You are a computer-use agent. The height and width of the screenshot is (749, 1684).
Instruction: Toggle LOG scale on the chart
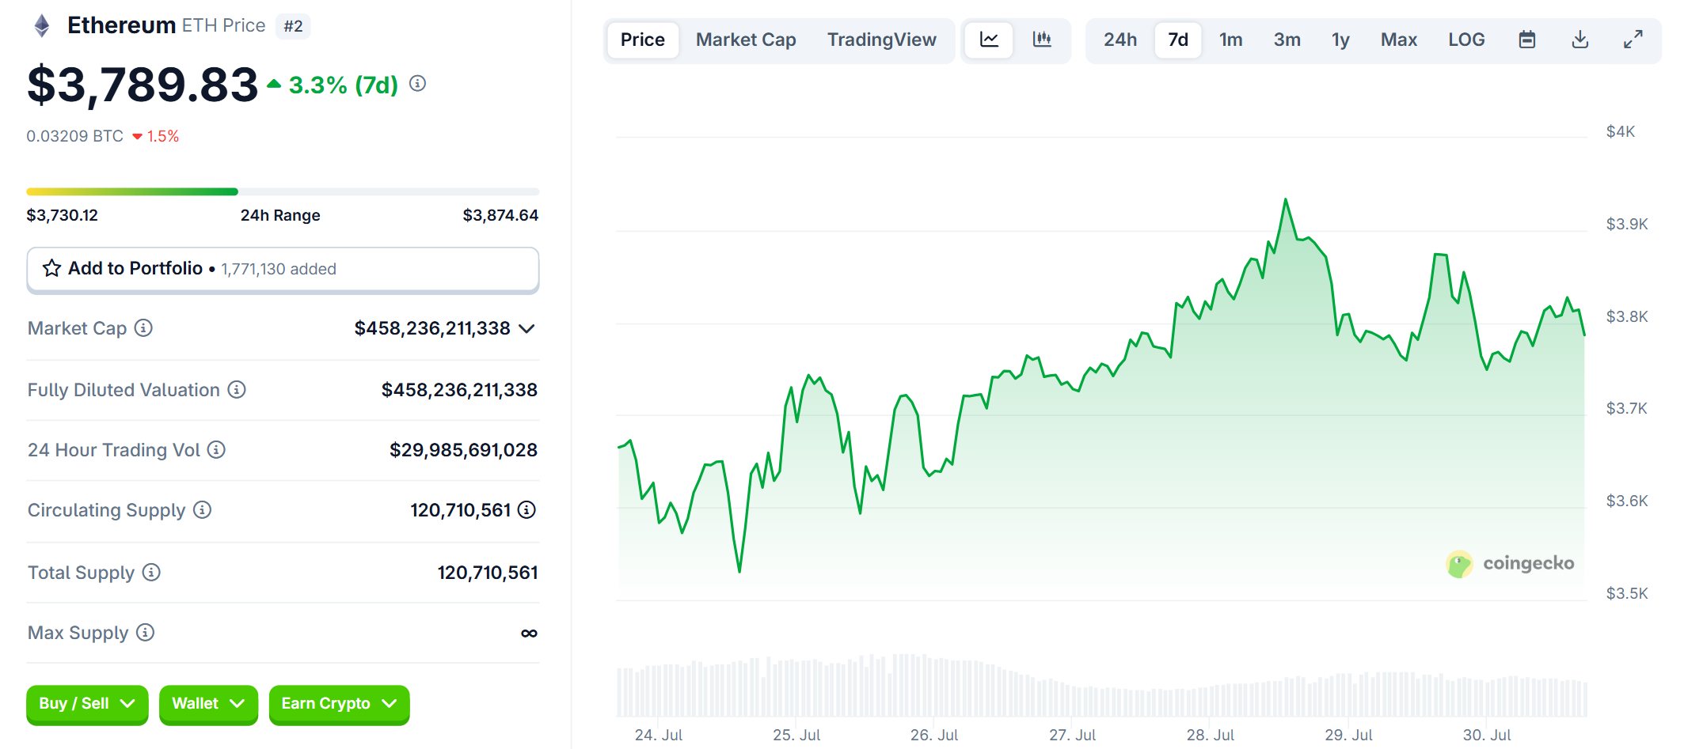(x=1466, y=40)
